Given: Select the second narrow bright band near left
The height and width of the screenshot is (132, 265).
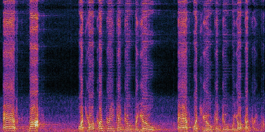Looking at the screenshot, I should 34,64.
